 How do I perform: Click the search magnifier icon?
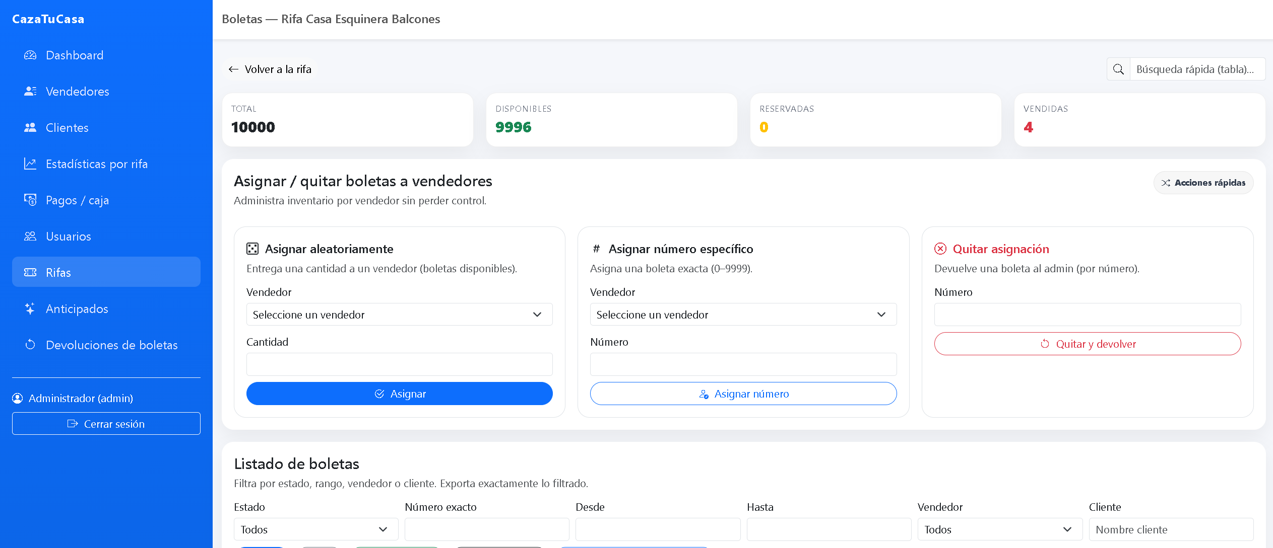[1118, 69]
